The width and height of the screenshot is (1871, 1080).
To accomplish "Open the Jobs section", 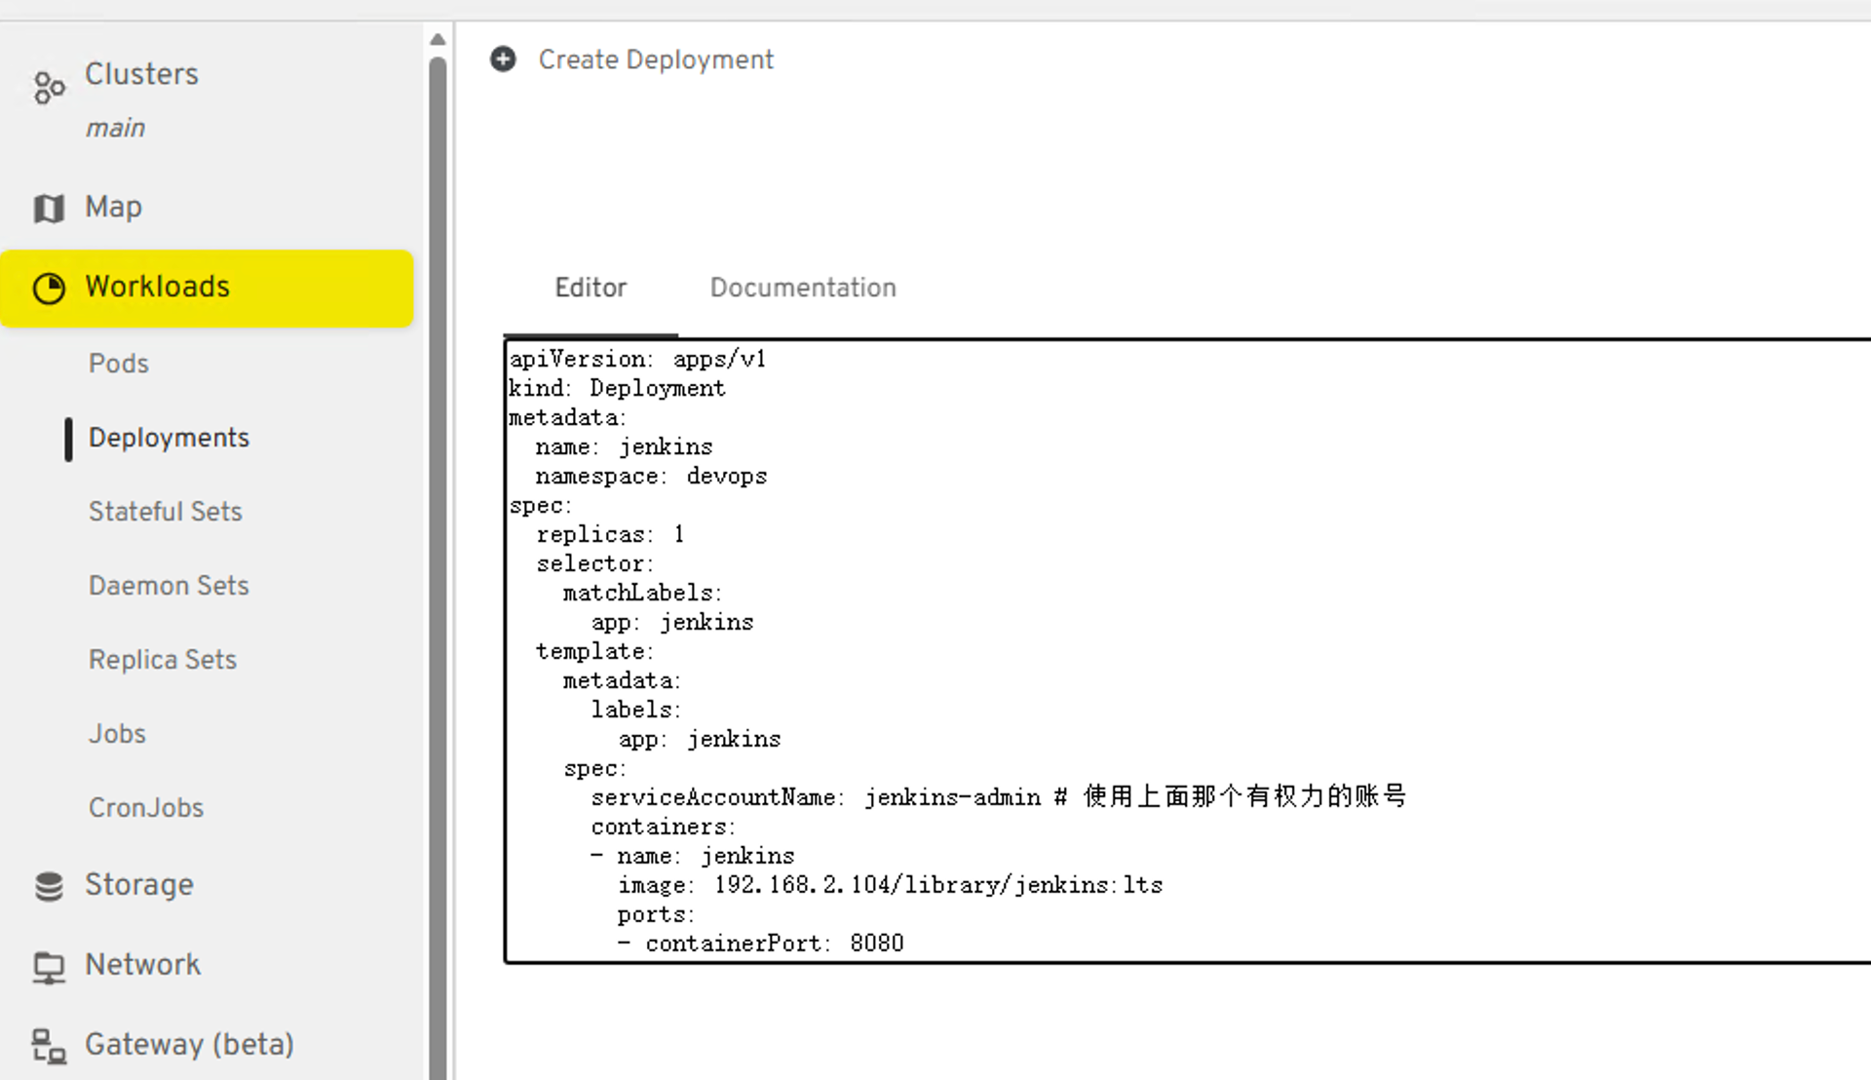I will 117,734.
